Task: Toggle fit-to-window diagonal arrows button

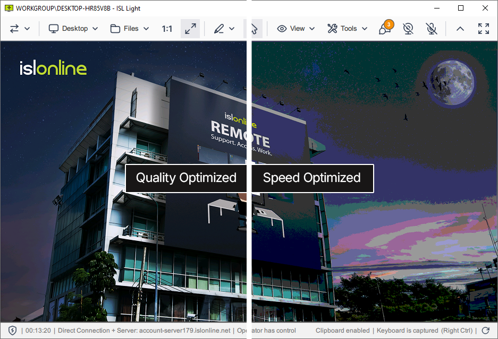Action: [190, 29]
